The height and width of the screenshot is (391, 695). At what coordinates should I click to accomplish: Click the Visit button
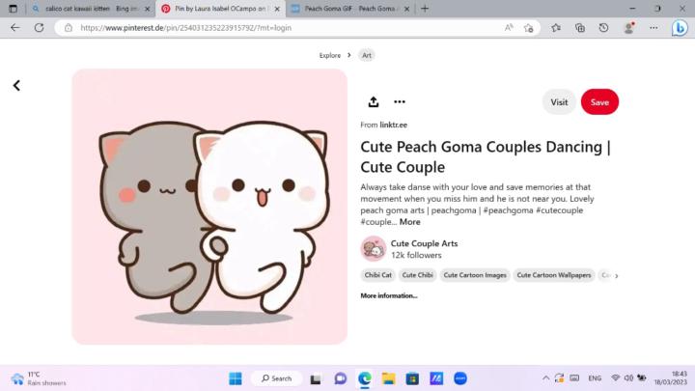(x=559, y=102)
